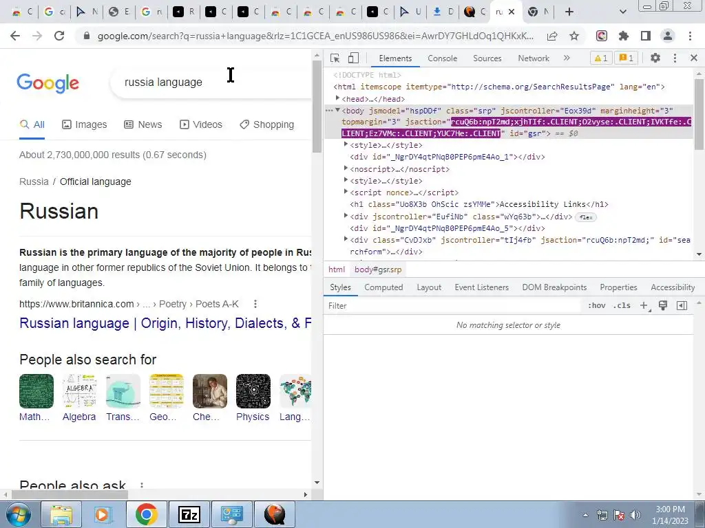Open the about-this-result dots beside Britannica URL

point(255,304)
